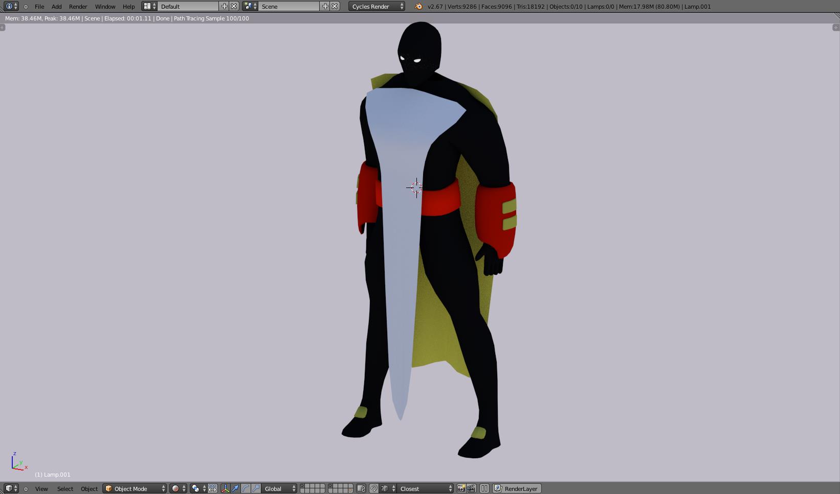Select the translate manipulator arrow icon
Screen dimensions: 840x494
point(235,488)
